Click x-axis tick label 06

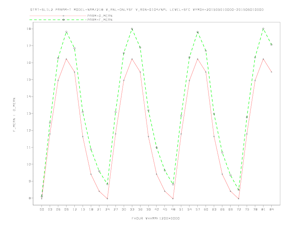(58, 209)
